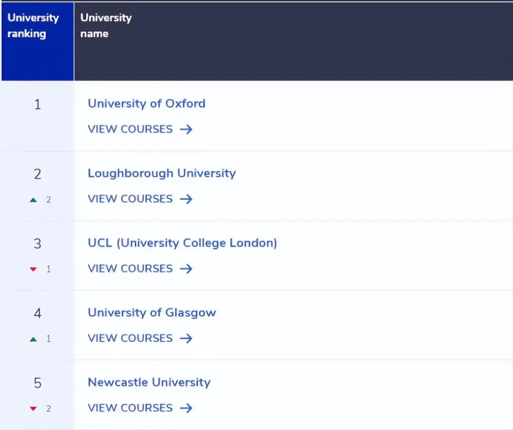
Task: Click VIEW COURSES for UCL
Action: [x=130, y=268]
